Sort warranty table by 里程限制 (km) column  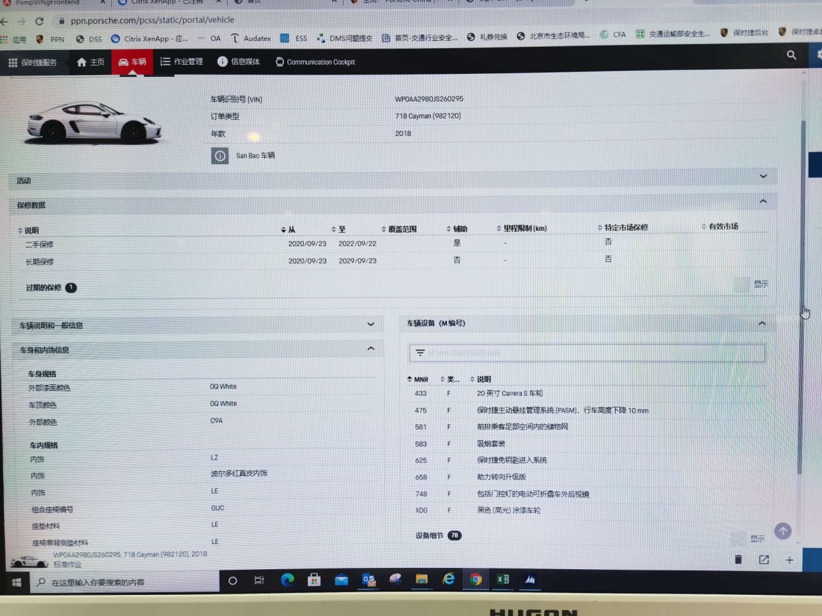pyautogui.click(x=521, y=228)
